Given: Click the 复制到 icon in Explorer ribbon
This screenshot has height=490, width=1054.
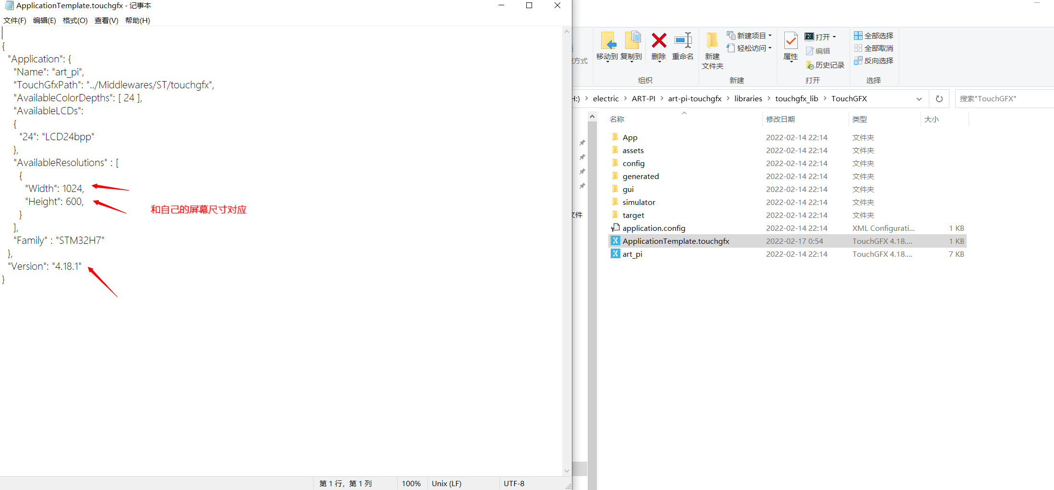Looking at the screenshot, I should 632,40.
